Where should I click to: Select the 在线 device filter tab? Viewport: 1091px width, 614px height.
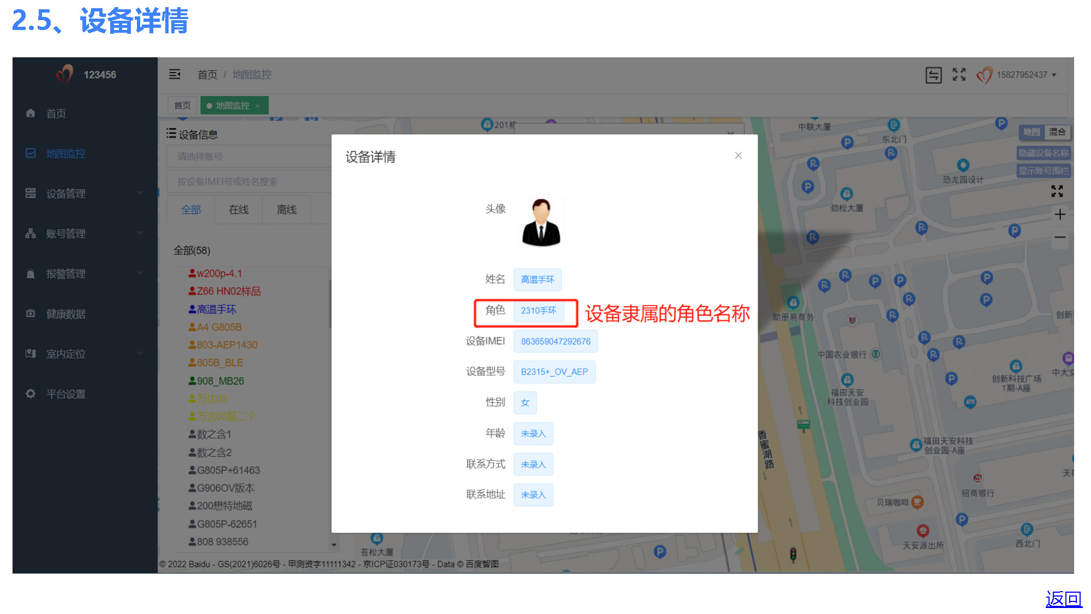(238, 210)
